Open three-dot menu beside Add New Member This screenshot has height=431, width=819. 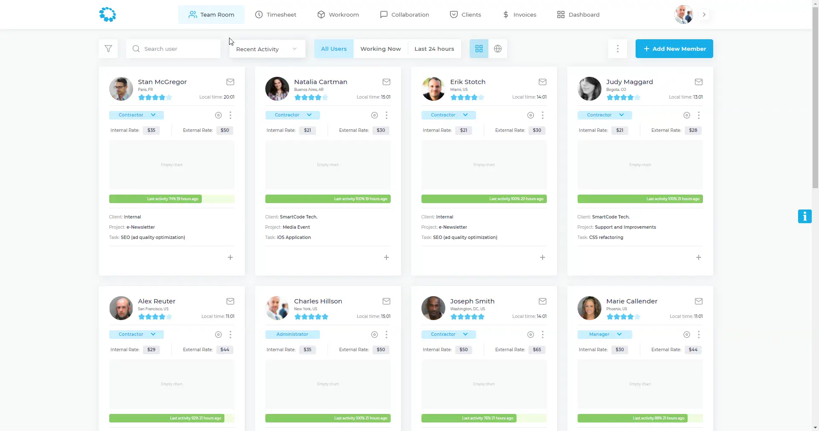[x=617, y=49]
